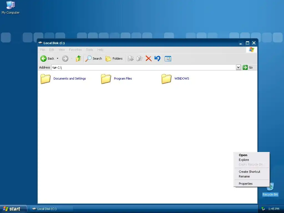
Task: Click the drive icon in the title bar
Action: pos(40,43)
